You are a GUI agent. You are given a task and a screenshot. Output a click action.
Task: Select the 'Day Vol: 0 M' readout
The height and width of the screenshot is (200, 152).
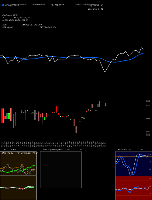95,9
